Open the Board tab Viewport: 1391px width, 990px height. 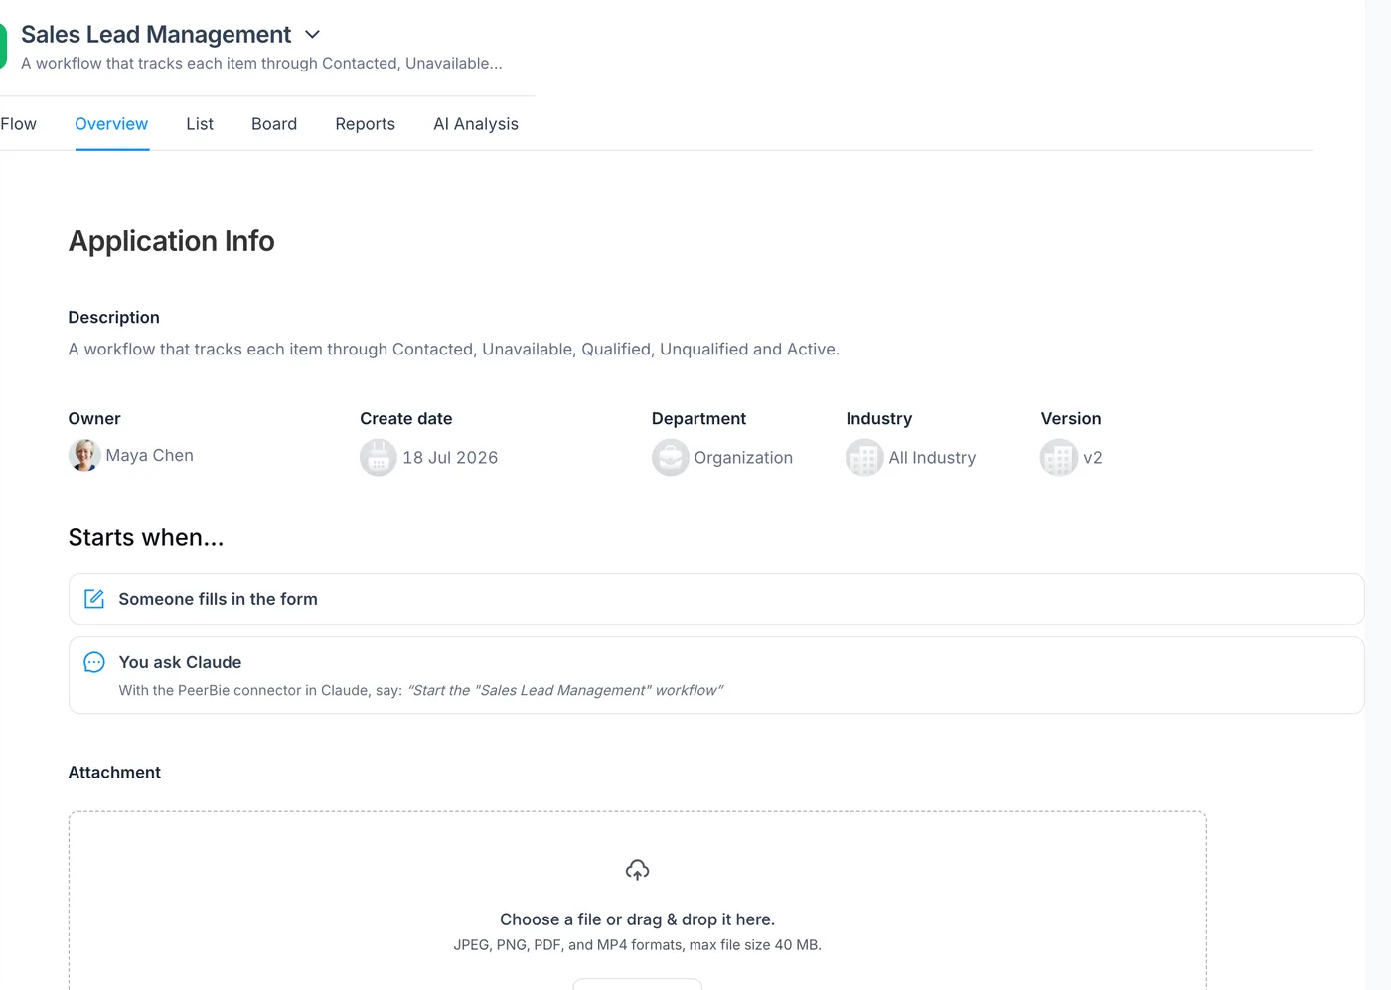coord(274,124)
